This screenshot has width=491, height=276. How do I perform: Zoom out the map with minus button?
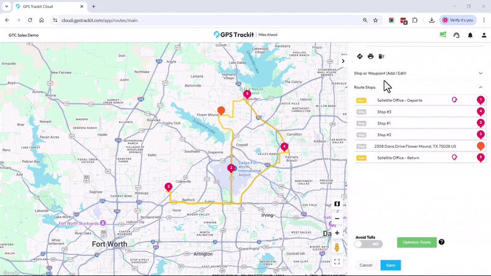pos(337,219)
